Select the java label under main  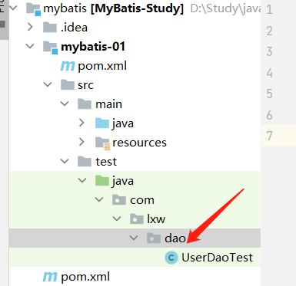click(123, 123)
